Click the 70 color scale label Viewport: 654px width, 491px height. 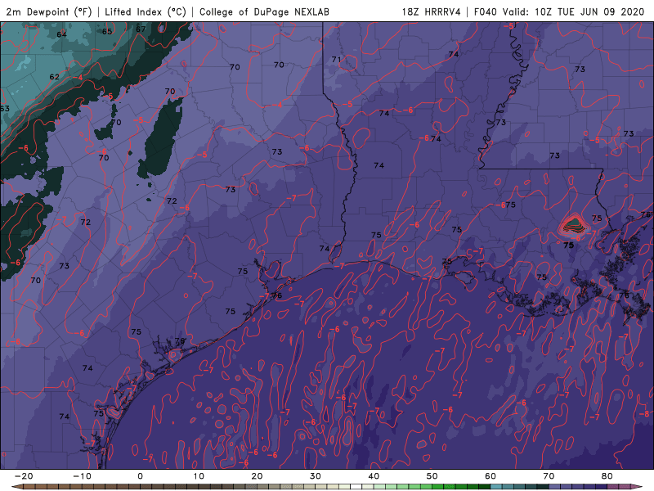[549, 476]
